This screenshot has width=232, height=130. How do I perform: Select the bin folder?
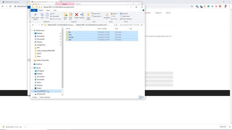102,32
